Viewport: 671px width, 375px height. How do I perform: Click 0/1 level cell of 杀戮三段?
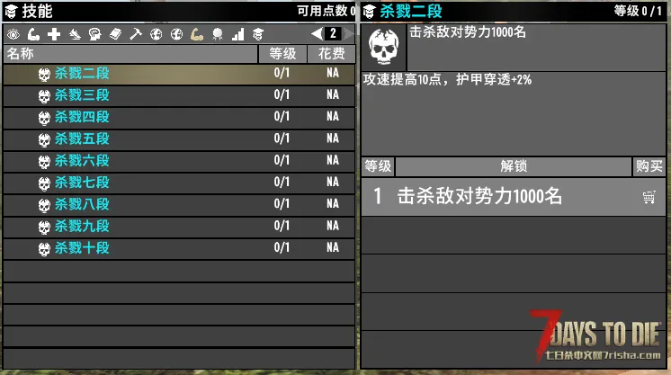[282, 95]
